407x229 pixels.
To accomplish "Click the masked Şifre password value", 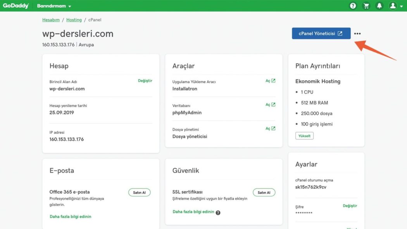I will point(304,213).
